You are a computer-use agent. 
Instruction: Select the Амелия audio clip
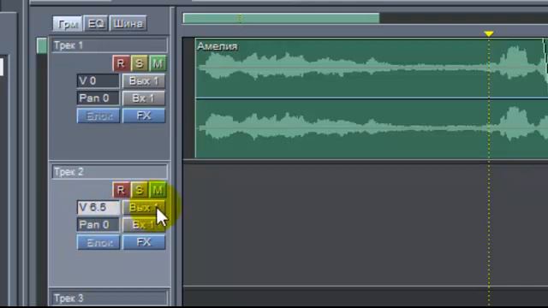tap(371, 98)
